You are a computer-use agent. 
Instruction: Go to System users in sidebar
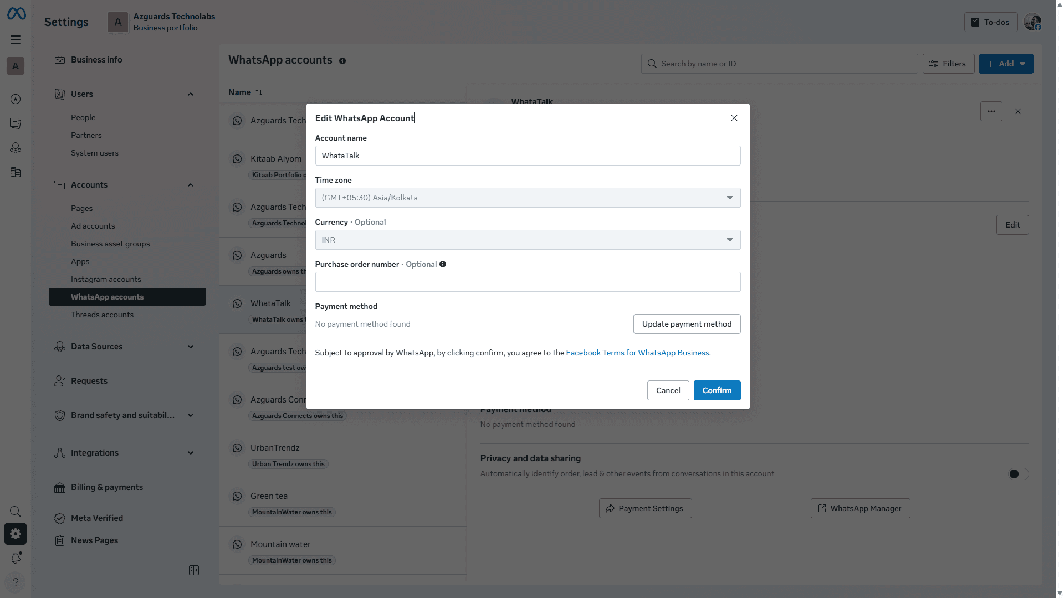[95, 153]
